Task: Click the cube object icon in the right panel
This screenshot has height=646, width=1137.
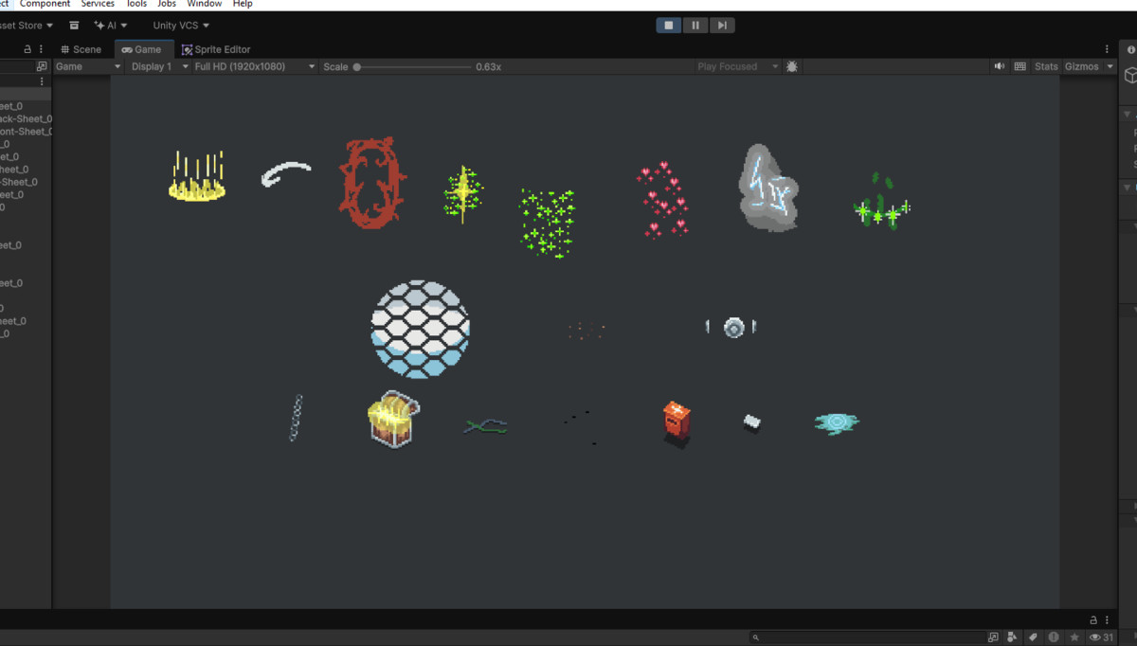Action: click(x=1130, y=75)
